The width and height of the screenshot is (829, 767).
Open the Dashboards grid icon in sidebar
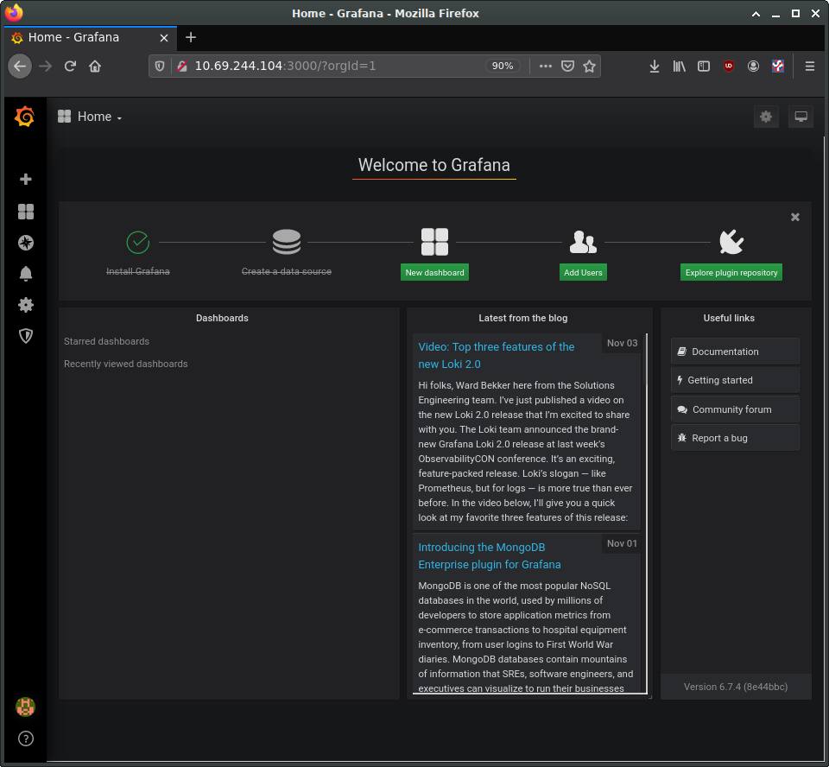[x=25, y=212]
